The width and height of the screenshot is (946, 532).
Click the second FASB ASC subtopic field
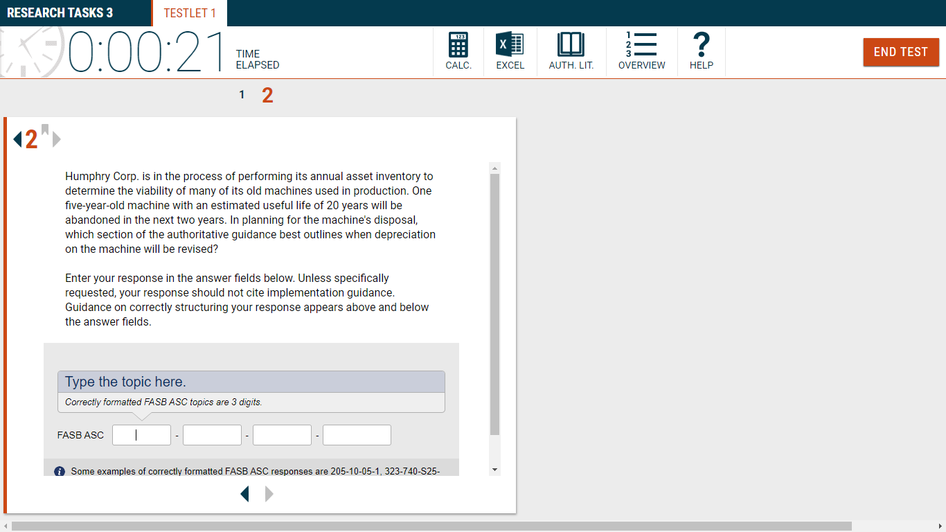pos(212,435)
